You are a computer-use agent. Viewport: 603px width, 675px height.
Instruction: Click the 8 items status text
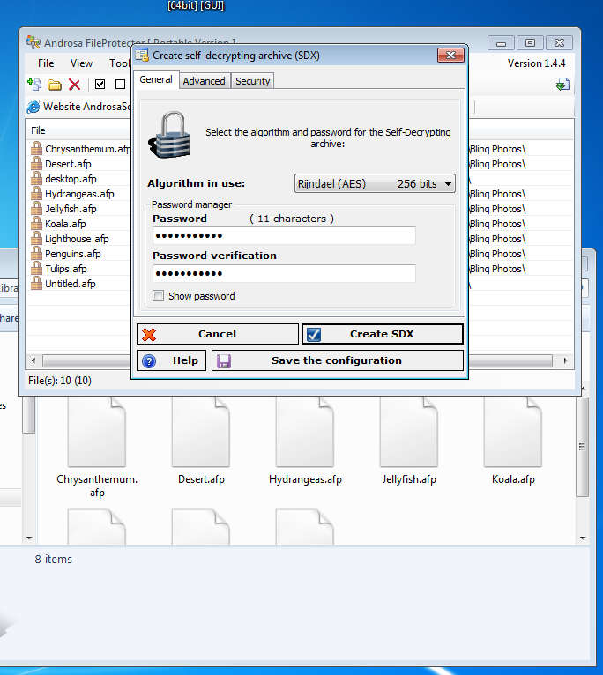point(54,559)
